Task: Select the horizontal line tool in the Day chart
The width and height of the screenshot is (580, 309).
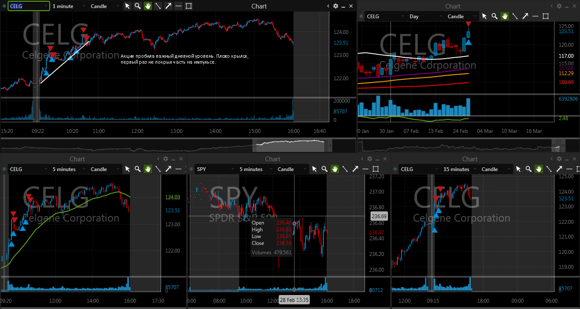Action: (x=535, y=16)
